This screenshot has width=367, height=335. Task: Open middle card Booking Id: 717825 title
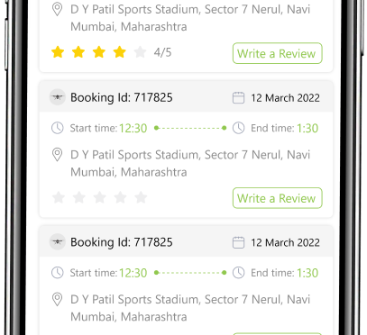pos(122,97)
